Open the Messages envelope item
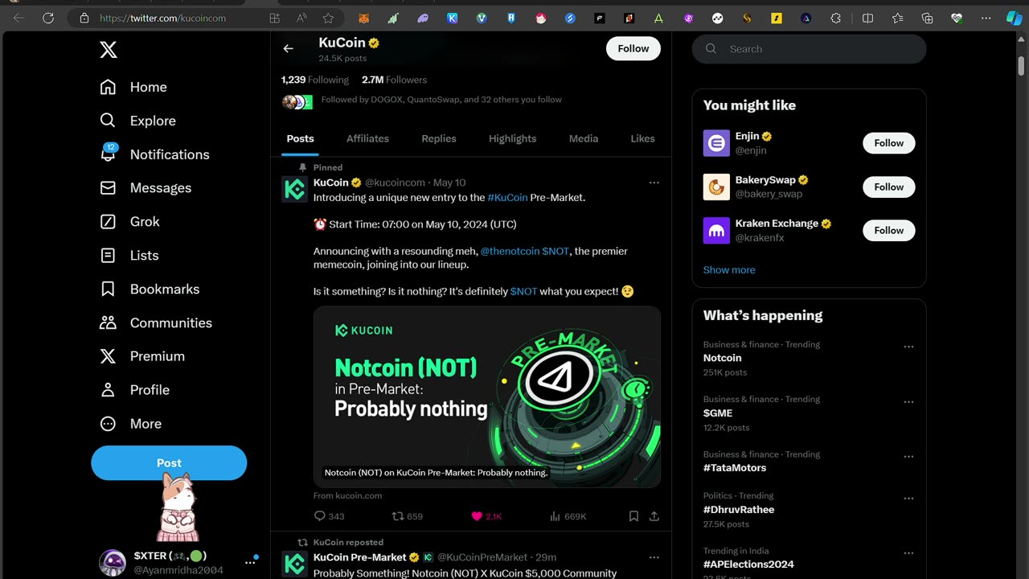The height and width of the screenshot is (579, 1029). [146, 187]
